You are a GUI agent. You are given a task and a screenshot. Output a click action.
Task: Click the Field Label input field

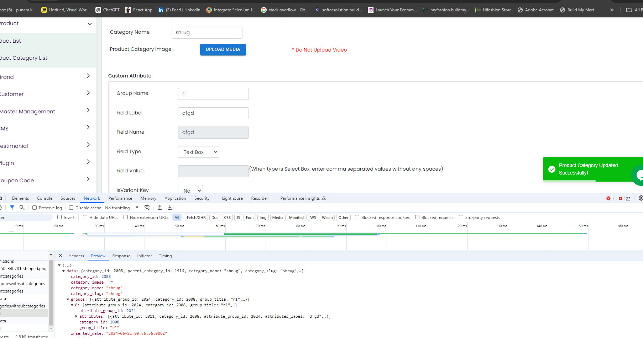click(x=213, y=113)
